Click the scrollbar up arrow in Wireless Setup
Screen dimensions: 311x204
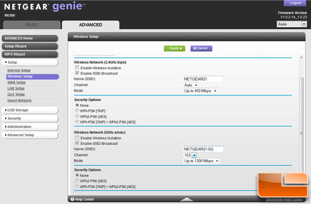(301, 57)
